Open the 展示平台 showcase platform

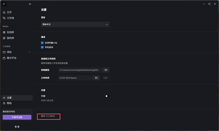(11, 58)
